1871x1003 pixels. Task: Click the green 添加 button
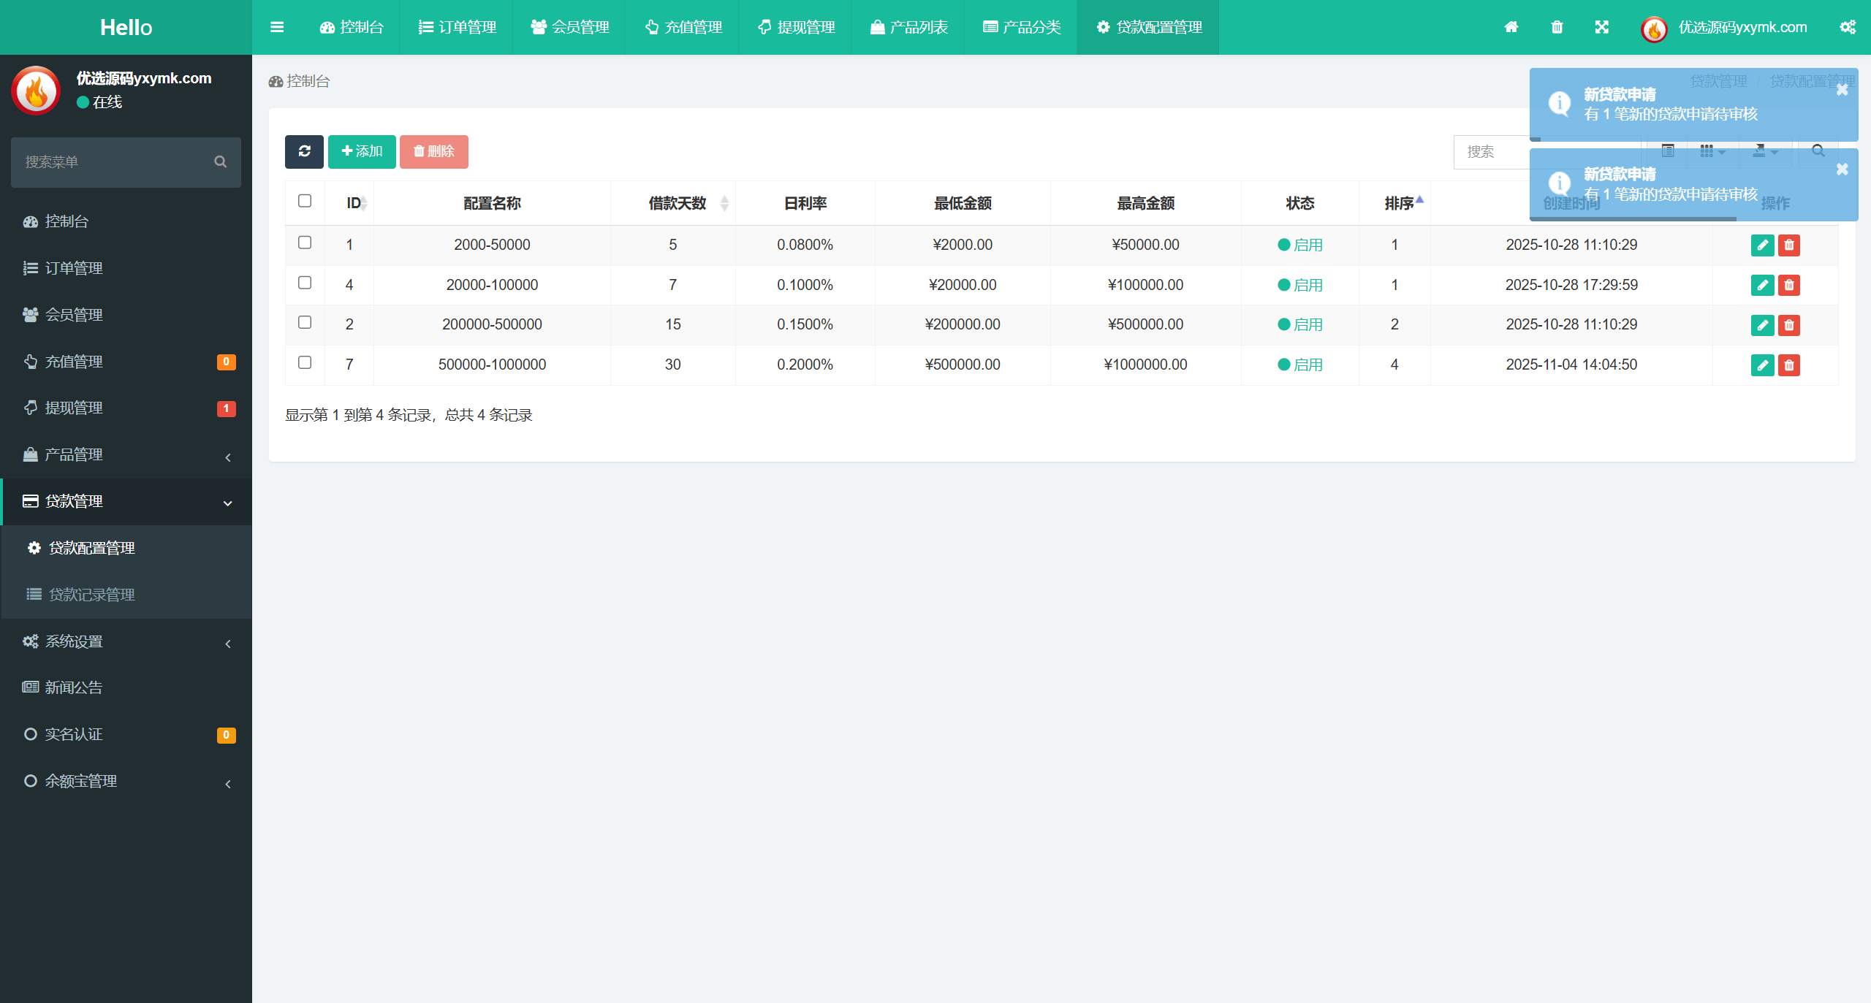[x=362, y=151]
